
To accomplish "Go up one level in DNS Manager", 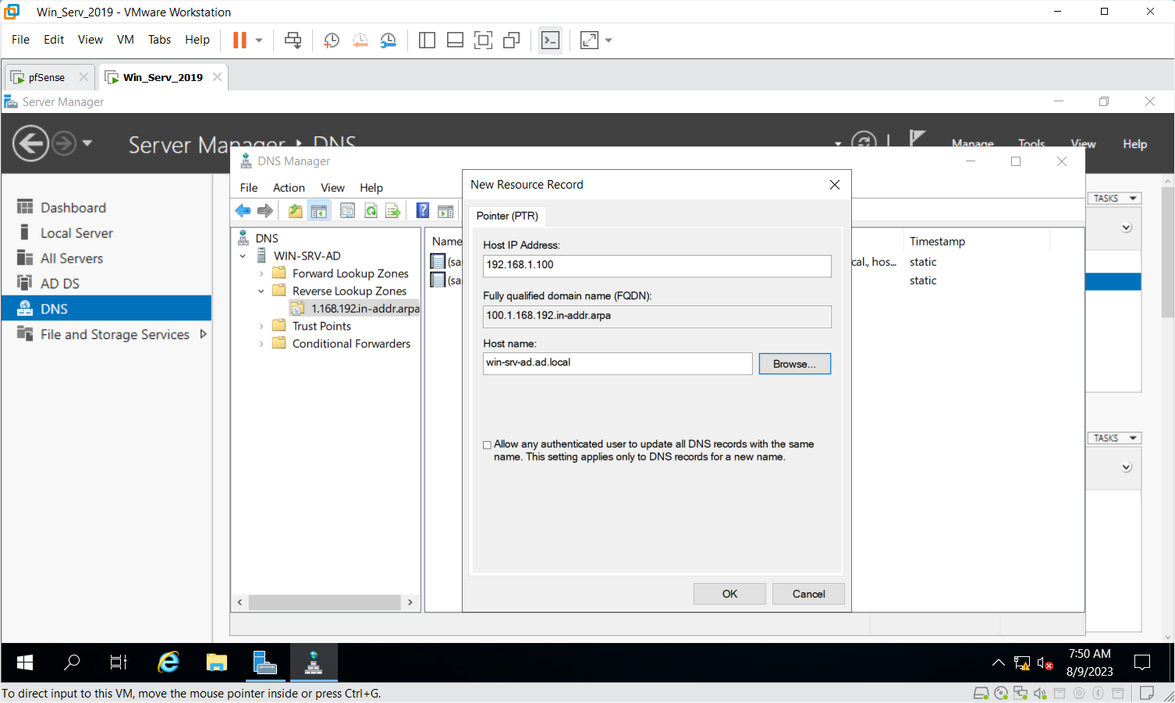I will click(295, 210).
